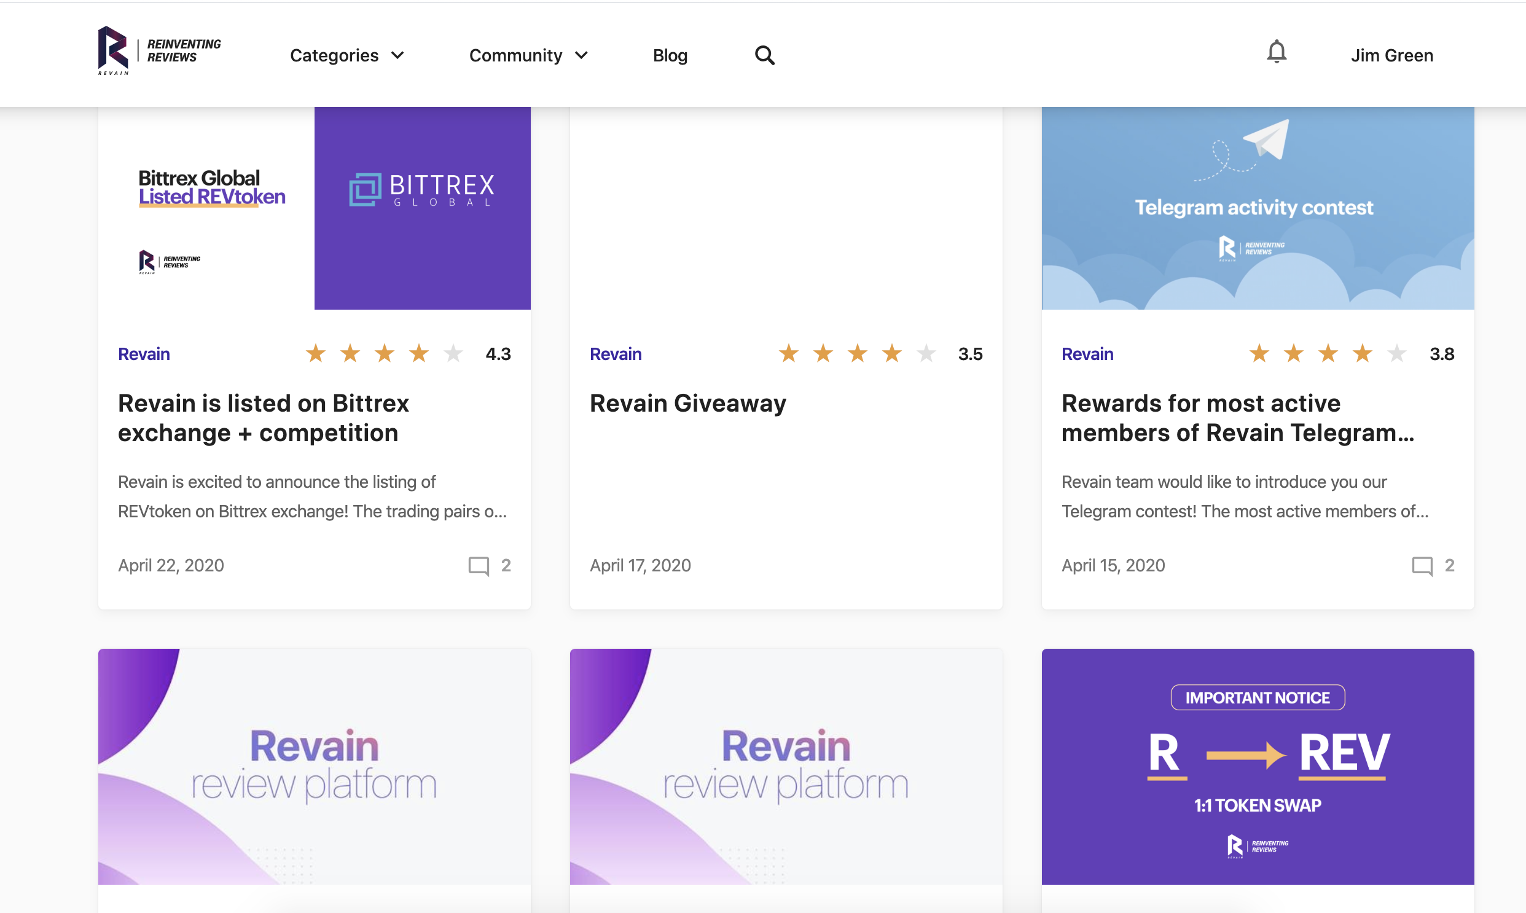Viewport: 1526px width, 913px height.
Task: Click the Revain link above the Giveaway rating
Action: [x=616, y=354]
